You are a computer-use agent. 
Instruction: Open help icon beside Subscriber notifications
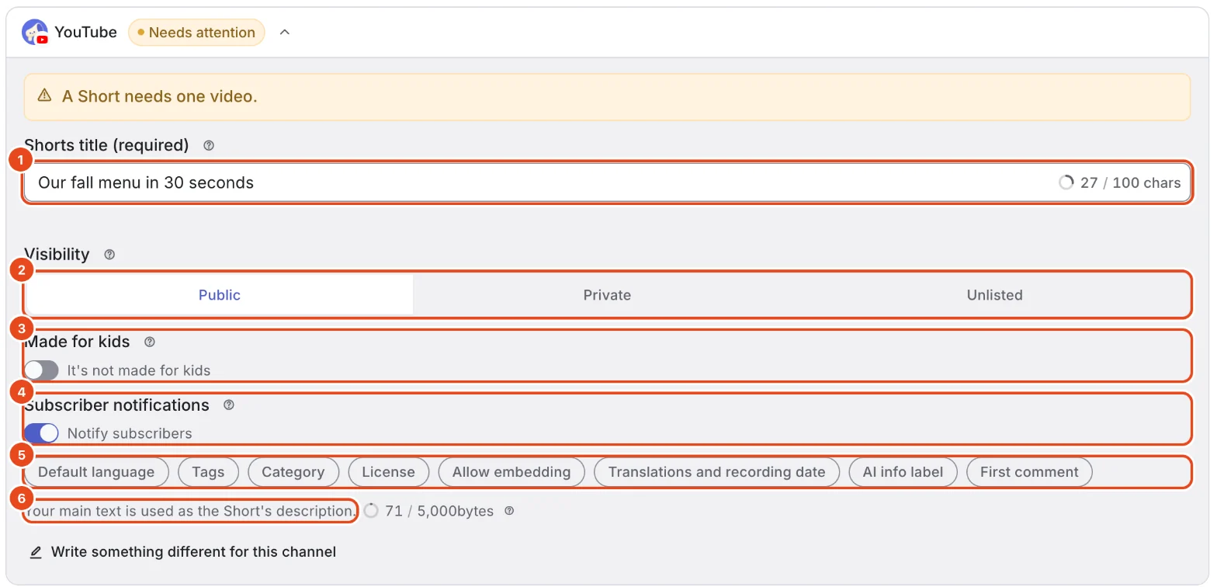[229, 405]
